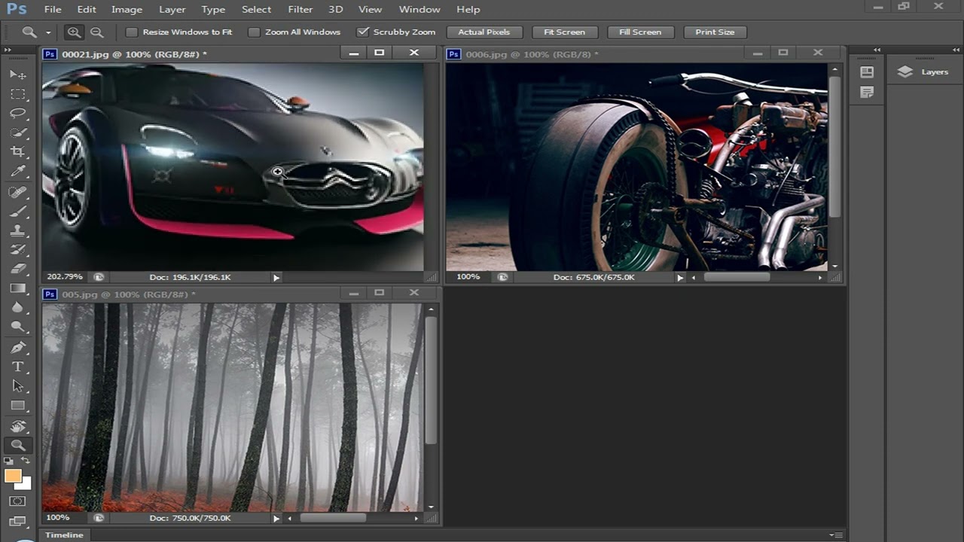Click the Actual Pixels button
The image size is (964, 542).
tap(484, 32)
